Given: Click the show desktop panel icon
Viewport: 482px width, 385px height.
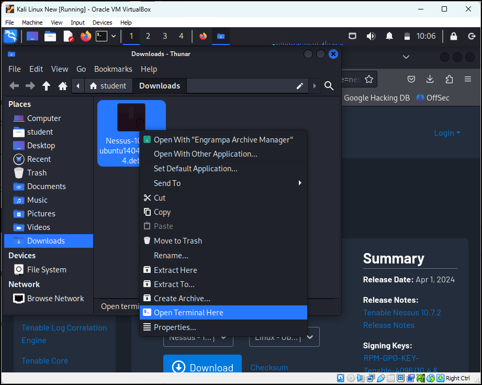Looking at the screenshot, I should click(x=32, y=36).
